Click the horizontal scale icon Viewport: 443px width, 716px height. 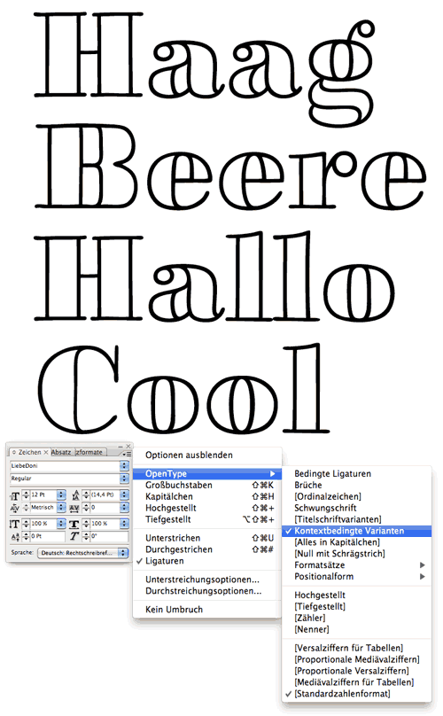(x=74, y=525)
